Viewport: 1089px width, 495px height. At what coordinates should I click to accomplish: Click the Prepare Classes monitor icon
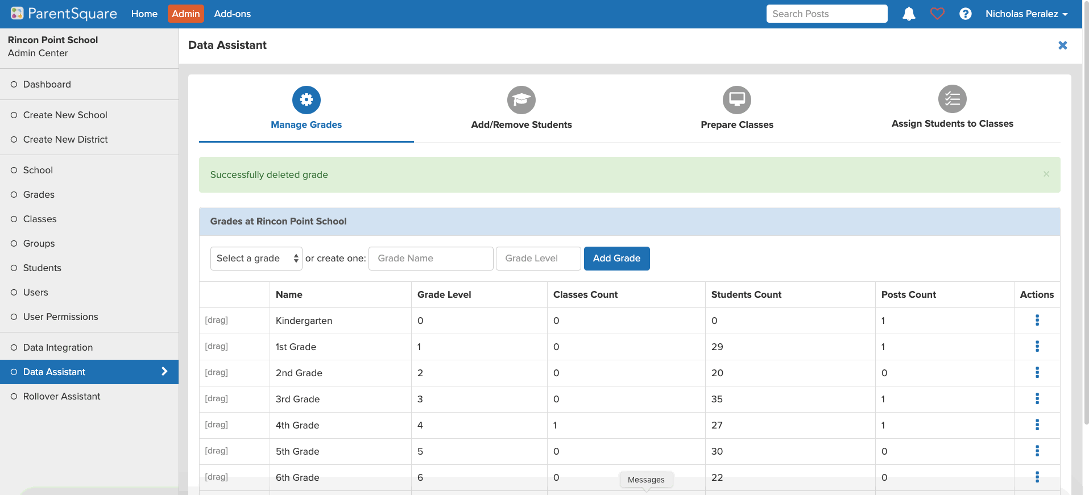tap(737, 100)
